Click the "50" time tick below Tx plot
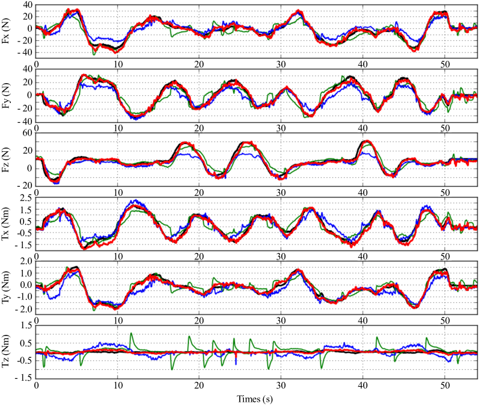The image size is (480, 406). click(x=445, y=256)
